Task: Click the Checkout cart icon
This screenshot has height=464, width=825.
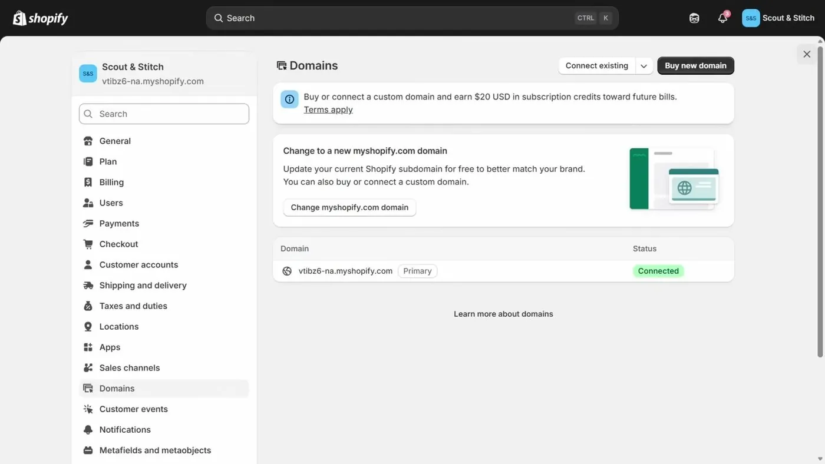Action: (88, 244)
